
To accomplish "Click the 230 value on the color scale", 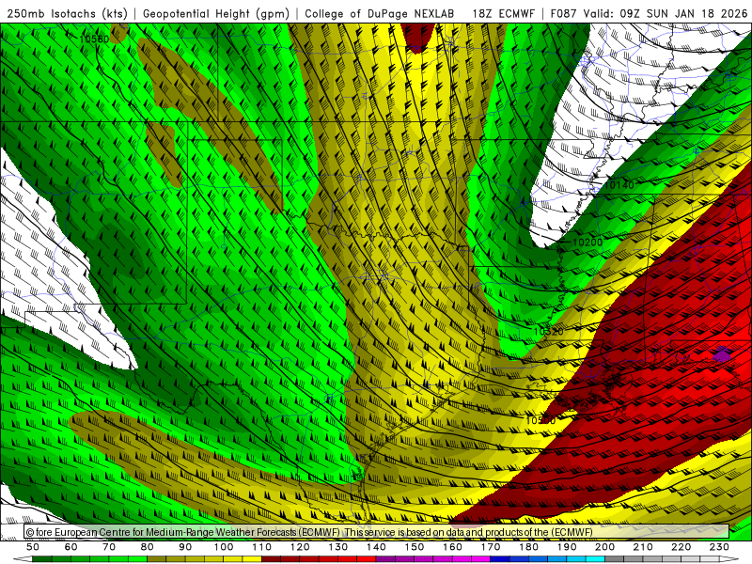I will (x=719, y=547).
